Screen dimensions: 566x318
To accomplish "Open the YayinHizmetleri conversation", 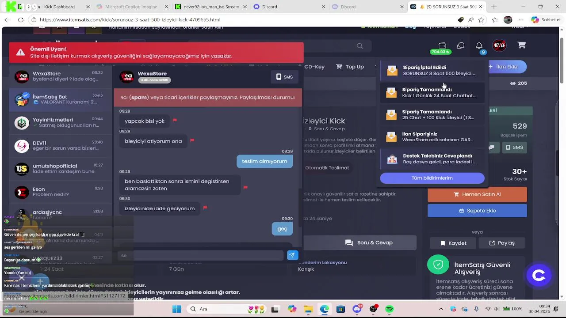I will 60,122.
